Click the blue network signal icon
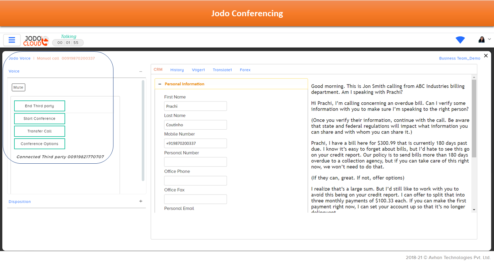This screenshot has height=278, width=494. pyautogui.click(x=460, y=40)
